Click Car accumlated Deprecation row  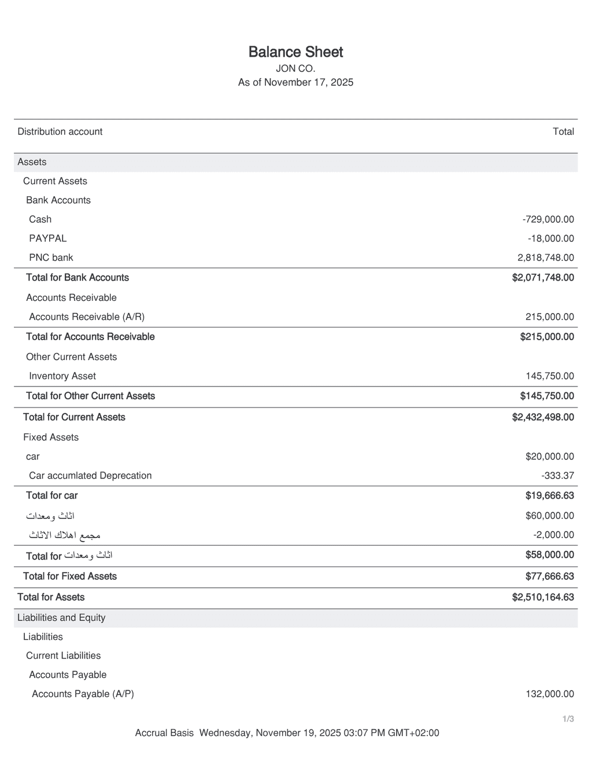[90, 476]
